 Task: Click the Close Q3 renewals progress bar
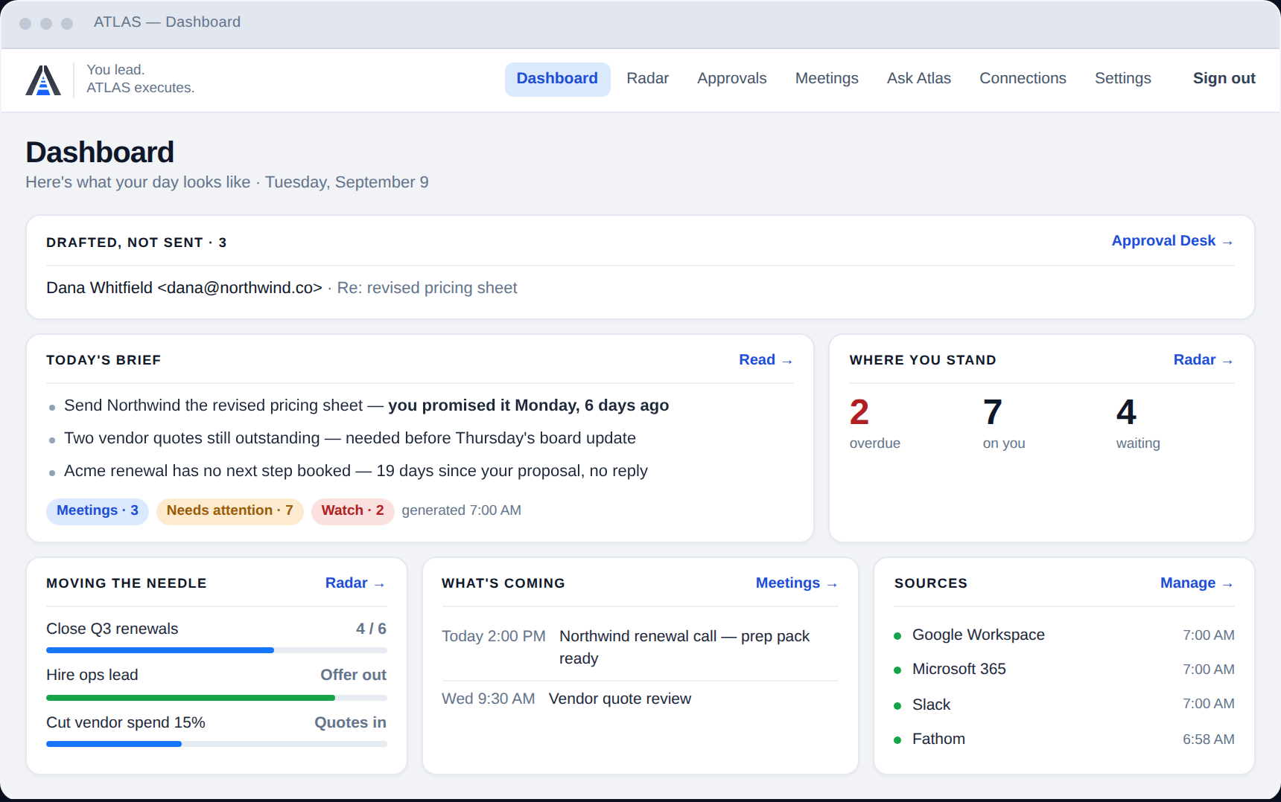217,651
